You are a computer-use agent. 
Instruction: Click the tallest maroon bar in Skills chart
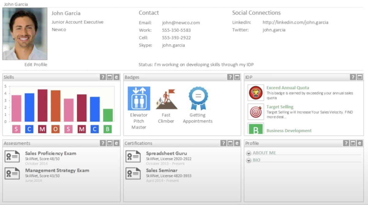click(42, 105)
